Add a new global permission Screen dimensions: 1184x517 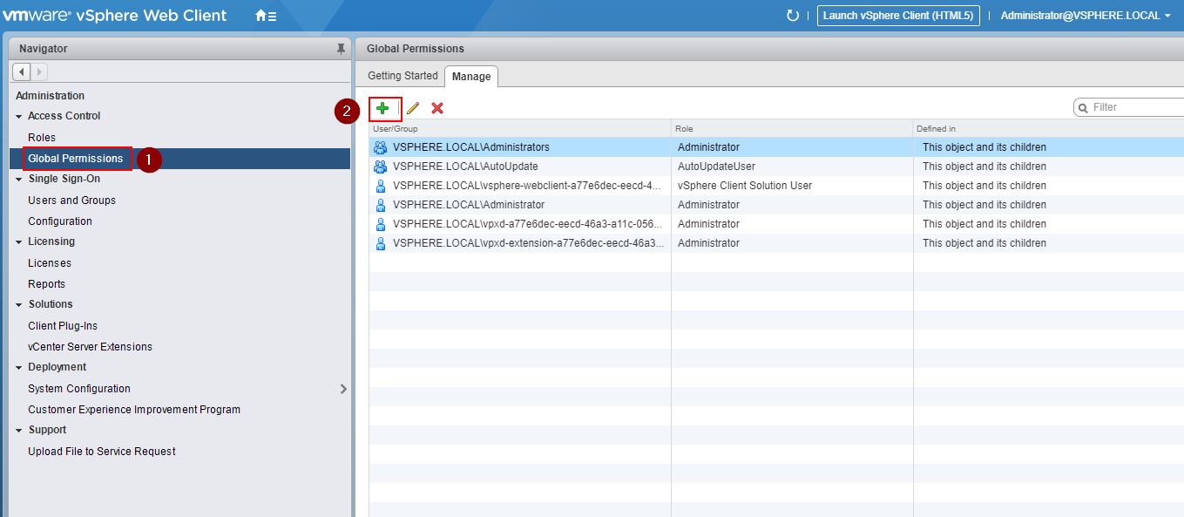382,108
